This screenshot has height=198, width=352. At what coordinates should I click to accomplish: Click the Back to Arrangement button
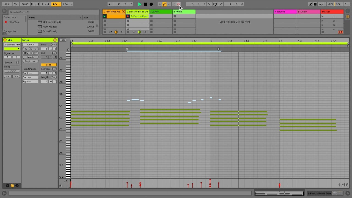click(340, 32)
